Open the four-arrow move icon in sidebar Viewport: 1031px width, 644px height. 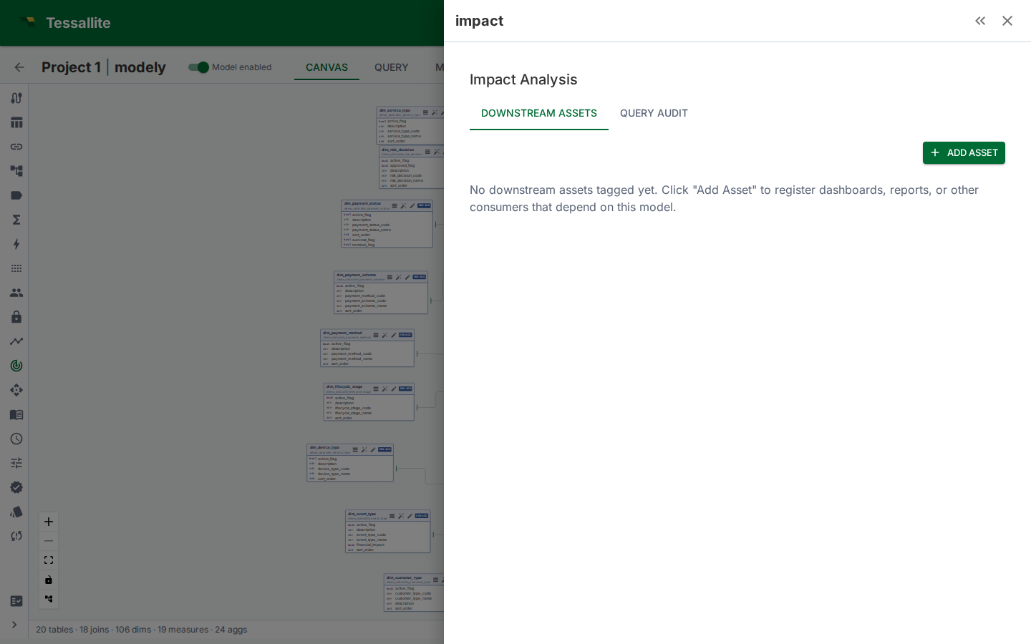pyautogui.click(x=16, y=390)
